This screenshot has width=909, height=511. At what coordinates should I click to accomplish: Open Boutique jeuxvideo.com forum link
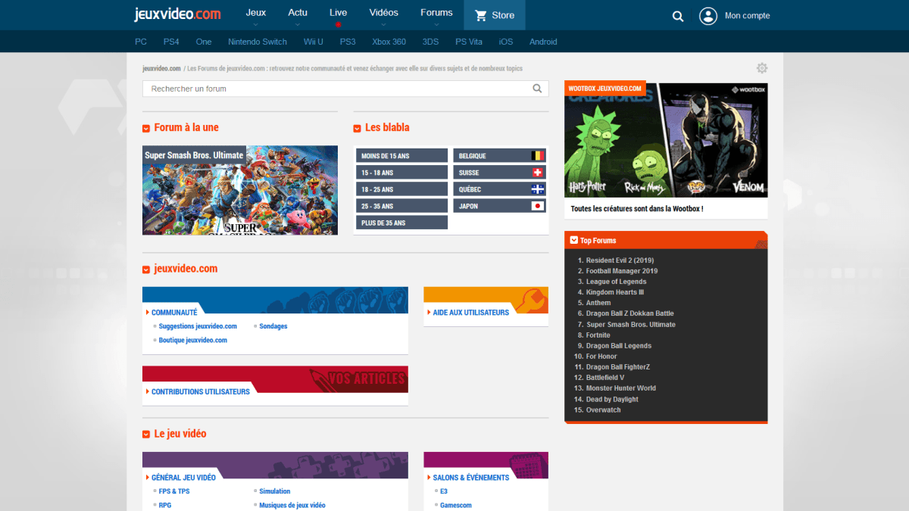[193, 341]
